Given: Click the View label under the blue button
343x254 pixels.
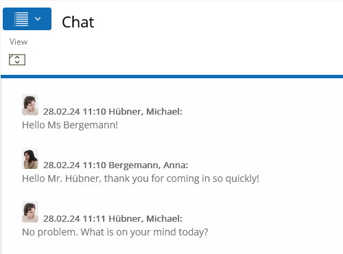Looking at the screenshot, I should pyautogui.click(x=19, y=42).
